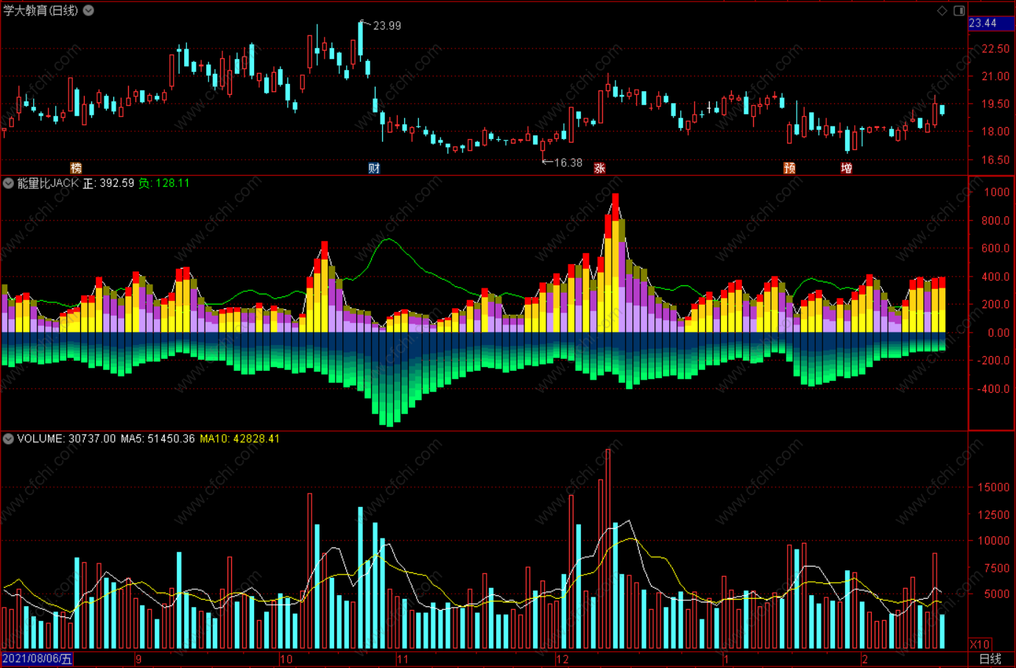Click the 增 event marker icon
Image resolution: width=1016 pixels, height=668 pixels.
point(847,168)
